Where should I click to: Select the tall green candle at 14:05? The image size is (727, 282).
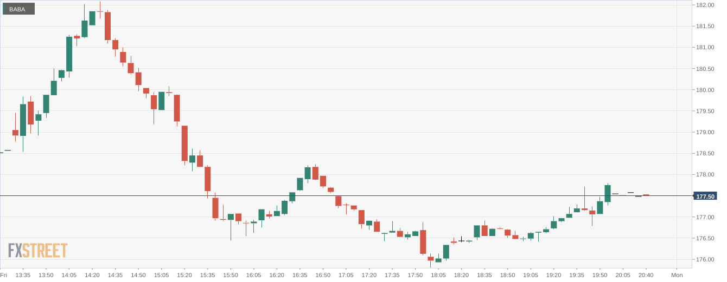click(69, 54)
